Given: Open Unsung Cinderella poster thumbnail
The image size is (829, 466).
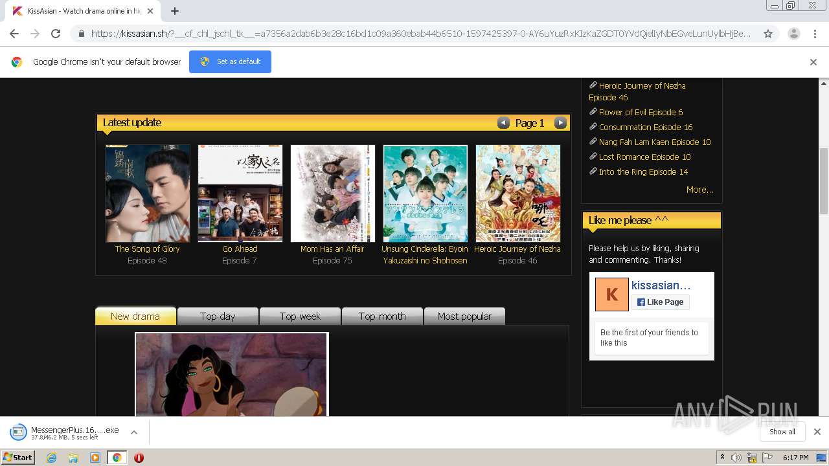Looking at the screenshot, I should (426, 193).
